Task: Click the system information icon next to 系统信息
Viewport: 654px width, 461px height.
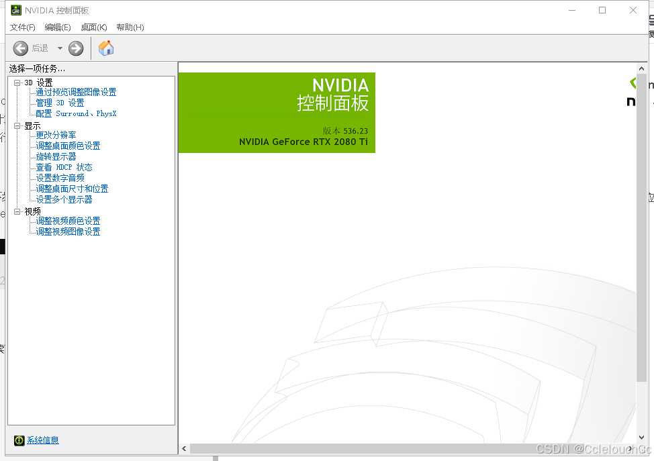Action: [x=19, y=440]
